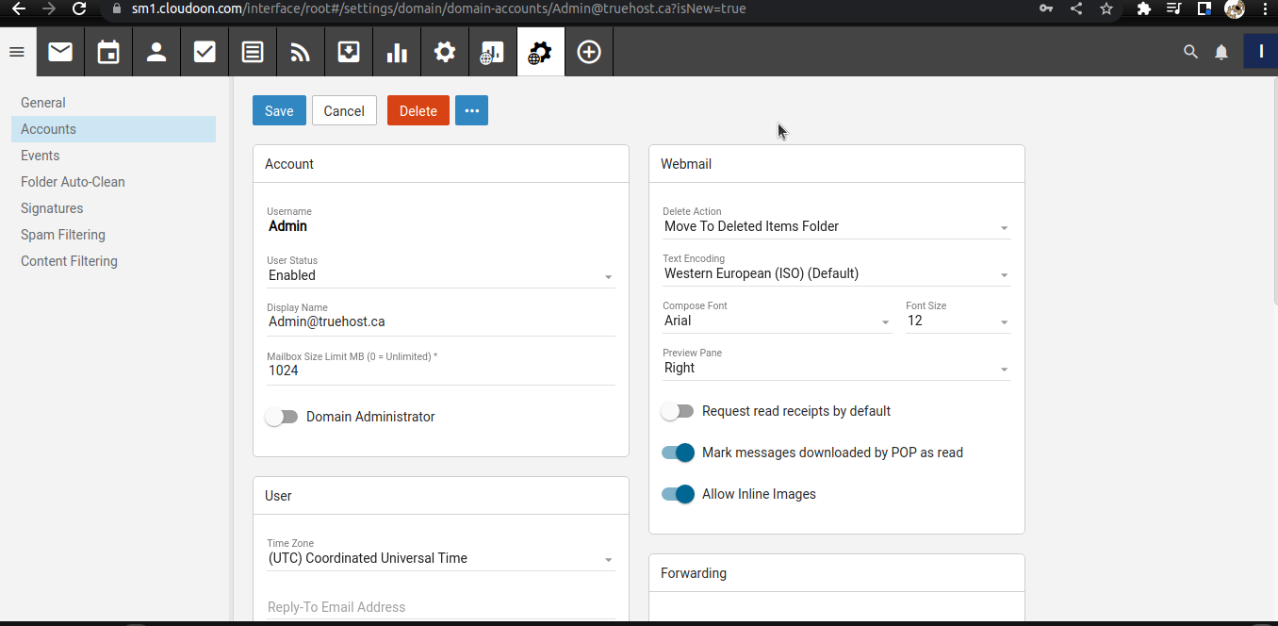
Task: Open the Email section via envelope icon
Action: 59,52
